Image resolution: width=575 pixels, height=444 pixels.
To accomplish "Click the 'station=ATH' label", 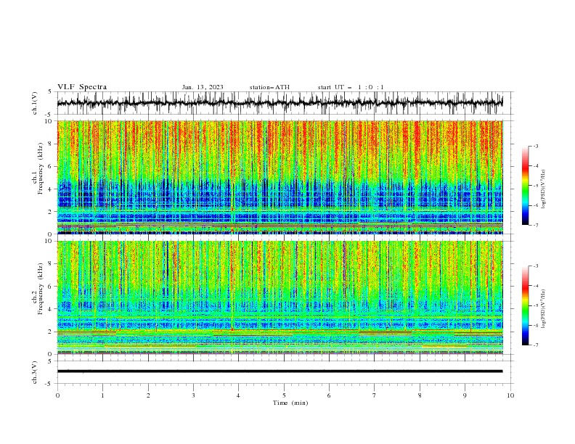I will (269, 87).
